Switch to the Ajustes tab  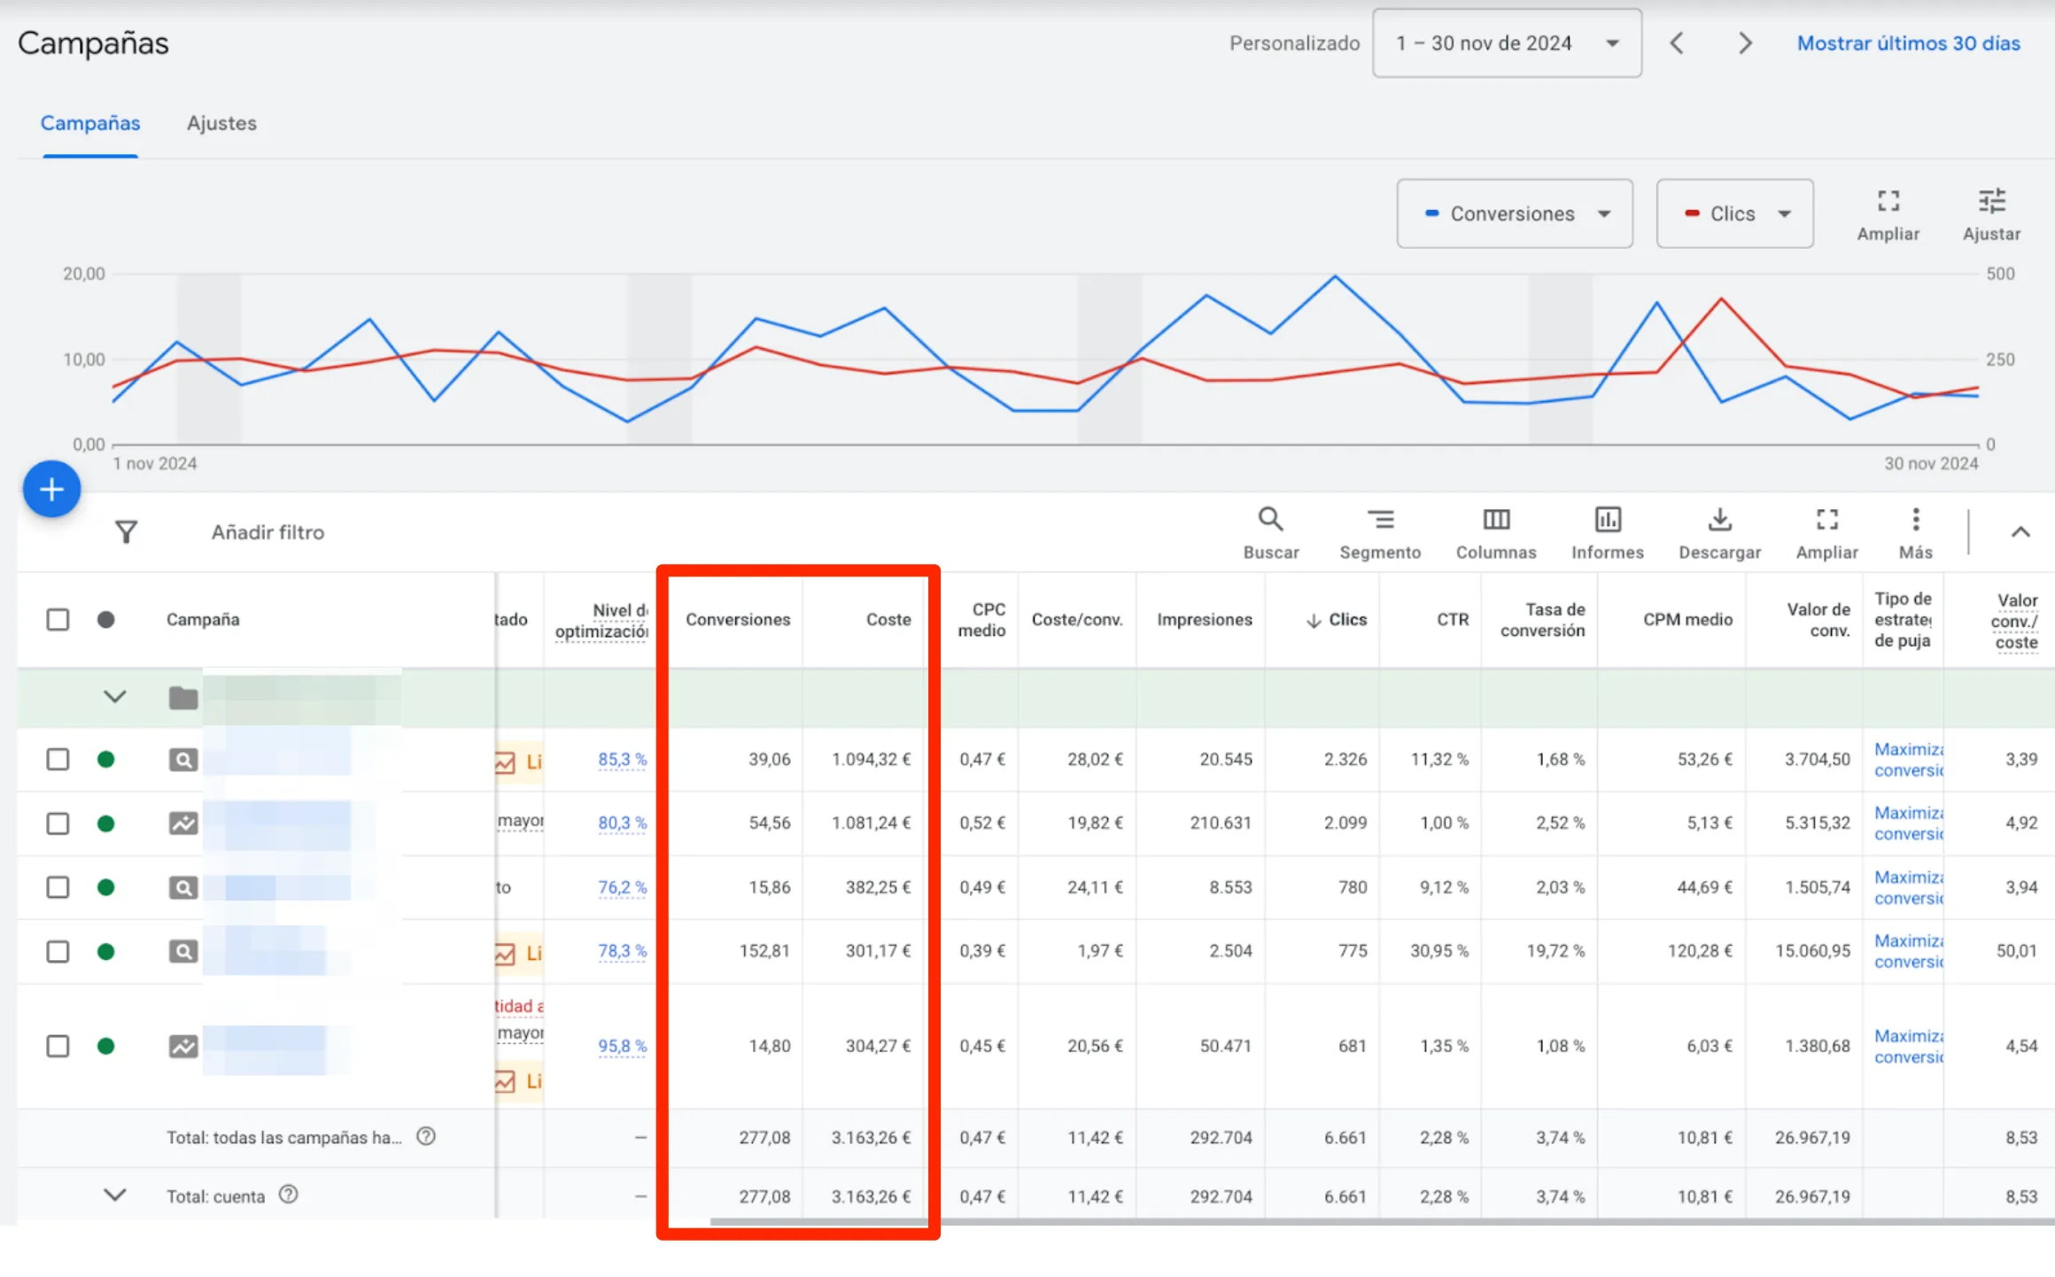point(221,123)
